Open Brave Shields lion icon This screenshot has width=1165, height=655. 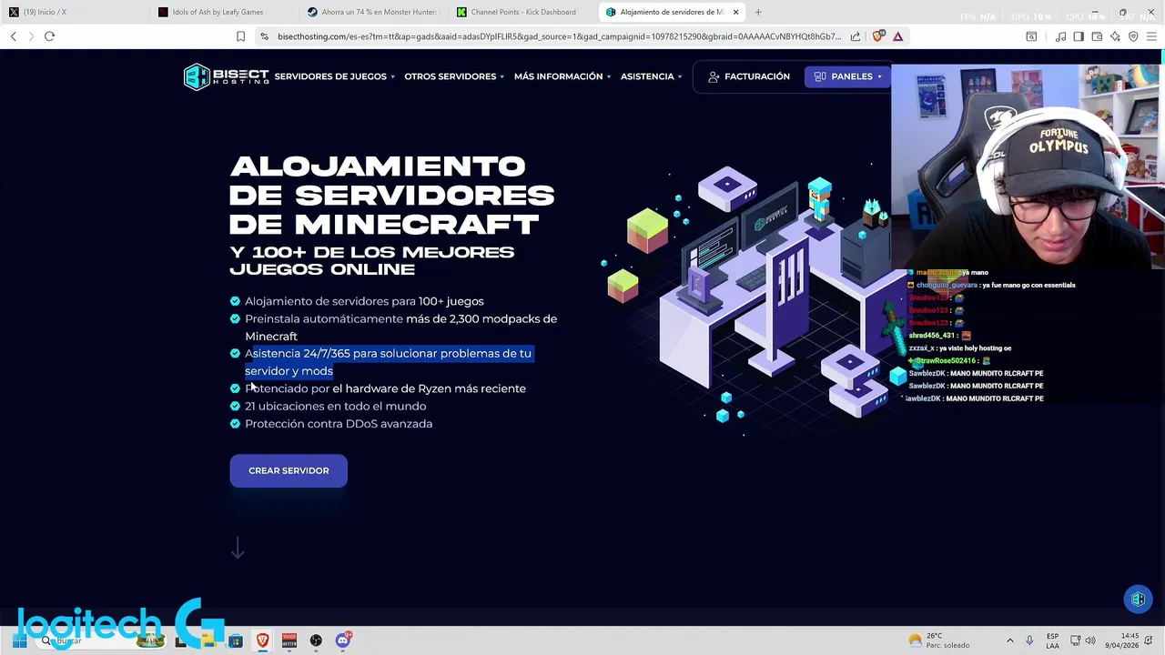pyautogui.click(x=878, y=36)
